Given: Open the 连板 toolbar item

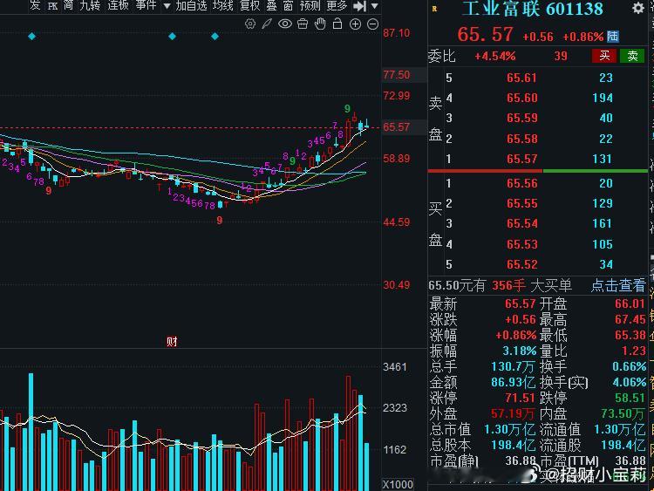Looking at the screenshot, I should (118, 5).
